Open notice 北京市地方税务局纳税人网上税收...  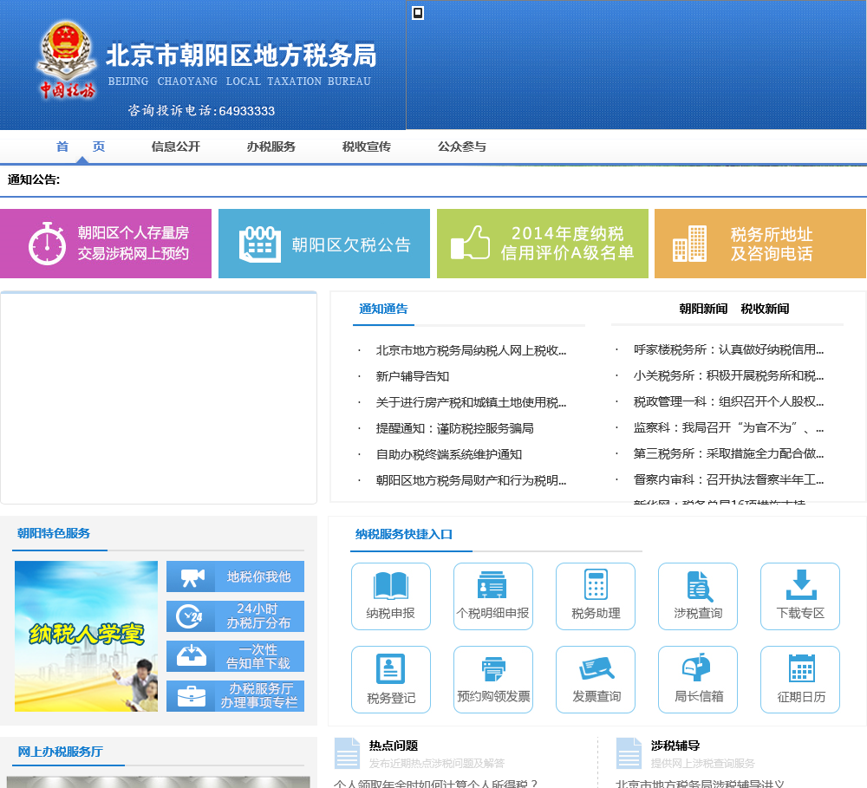pyautogui.click(x=471, y=350)
